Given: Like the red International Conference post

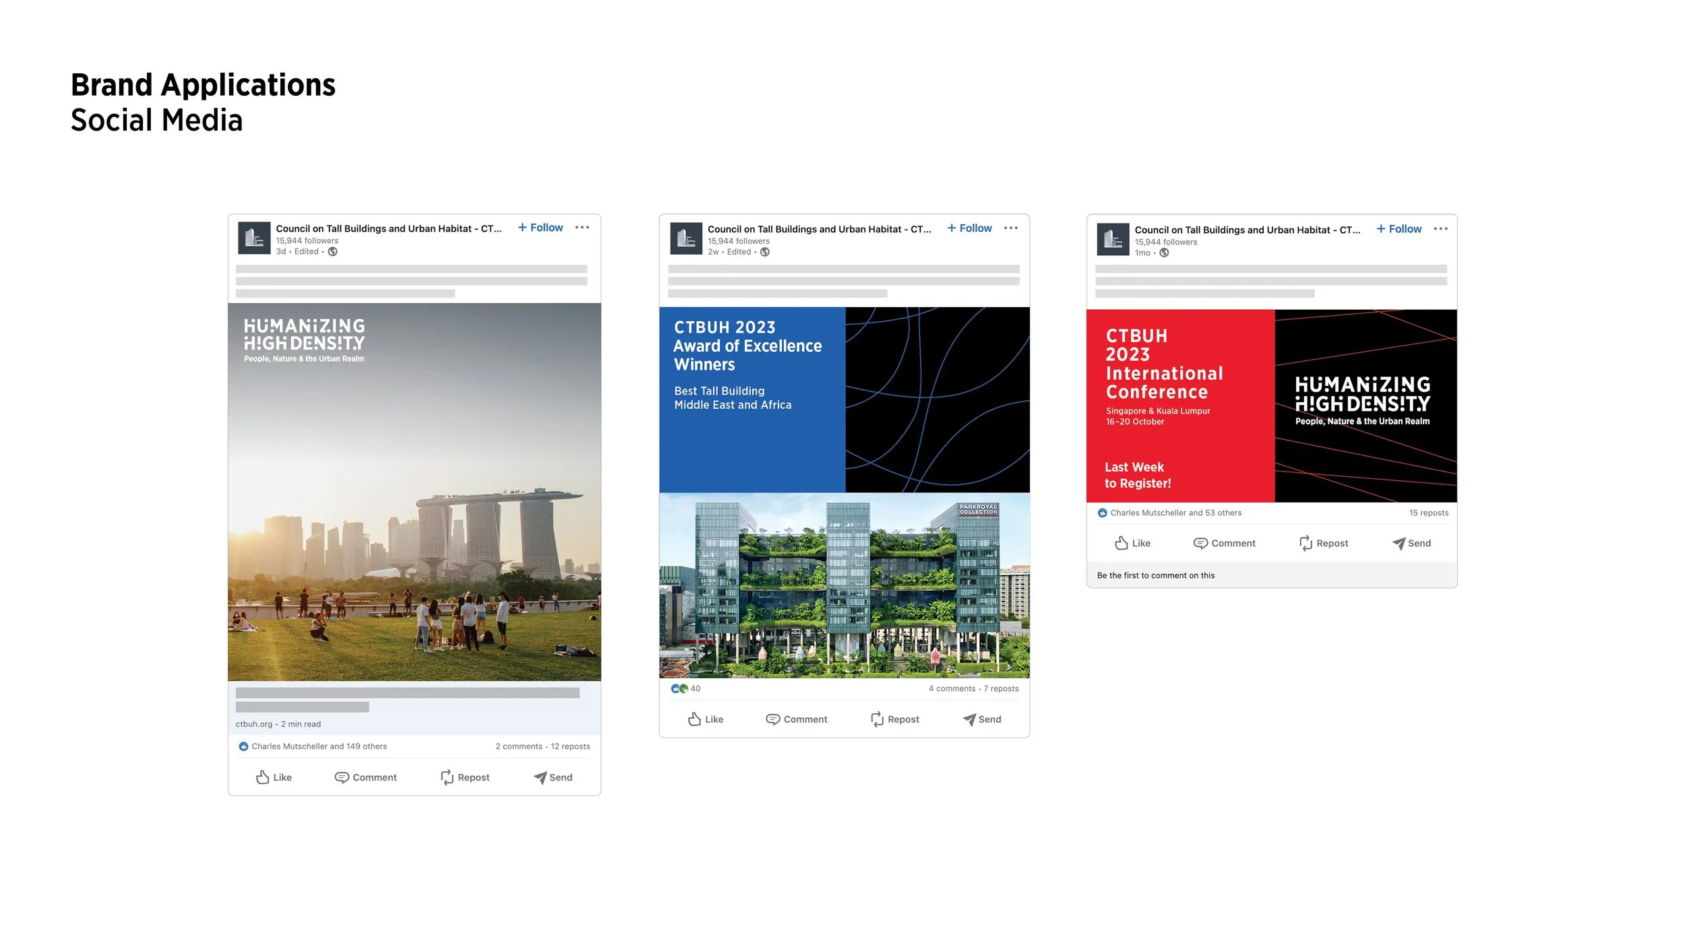Looking at the screenshot, I should click(x=1132, y=544).
